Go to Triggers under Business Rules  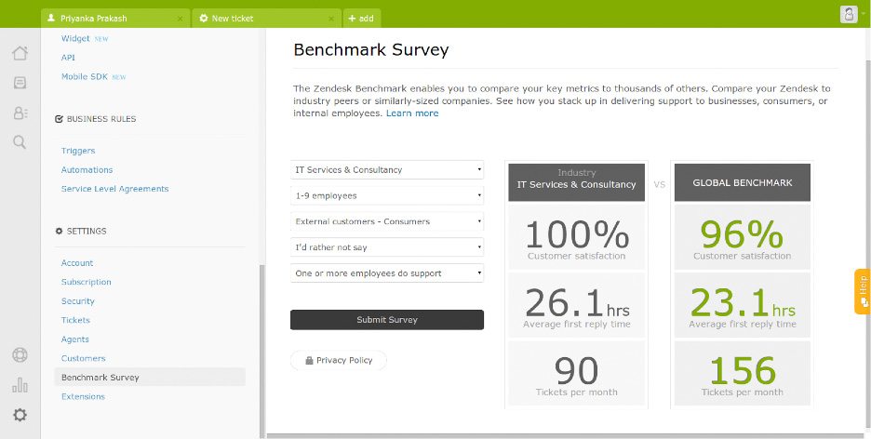pos(78,151)
